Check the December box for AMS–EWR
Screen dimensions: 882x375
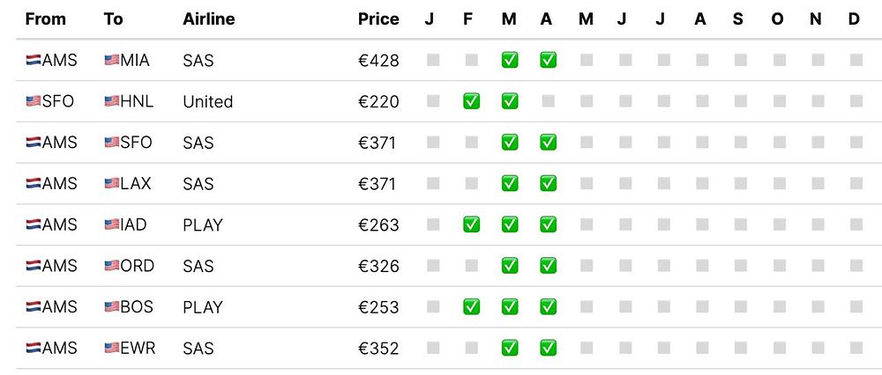pos(856,348)
